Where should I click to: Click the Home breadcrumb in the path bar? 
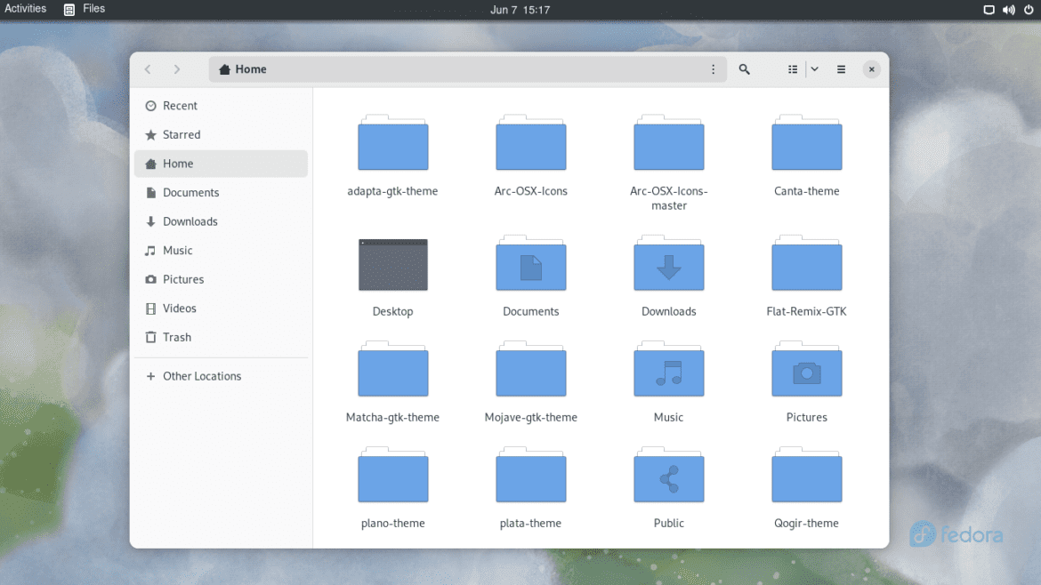tap(241, 68)
